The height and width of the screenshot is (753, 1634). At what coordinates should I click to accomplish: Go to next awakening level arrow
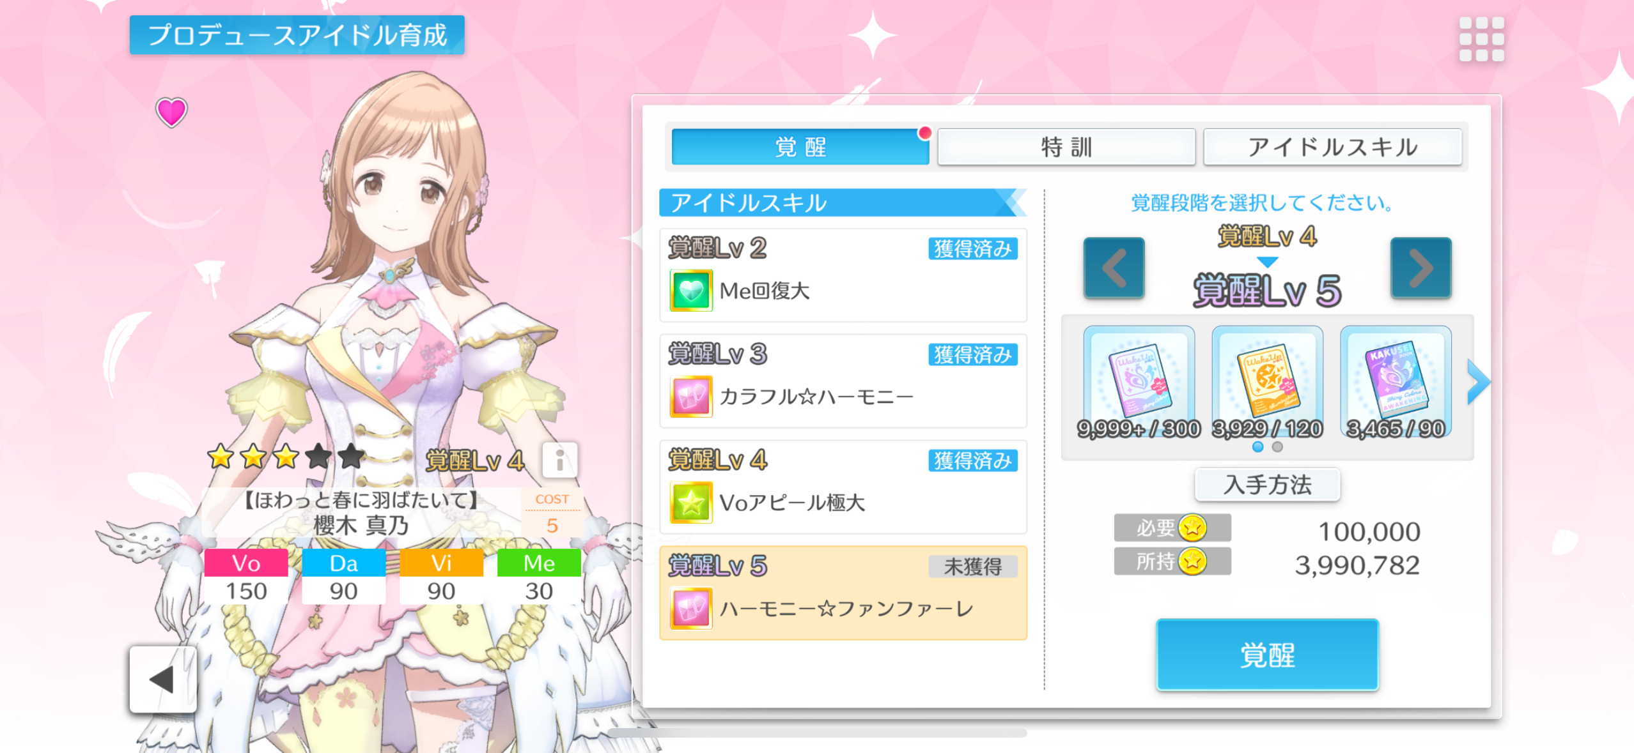coord(1421,268)
